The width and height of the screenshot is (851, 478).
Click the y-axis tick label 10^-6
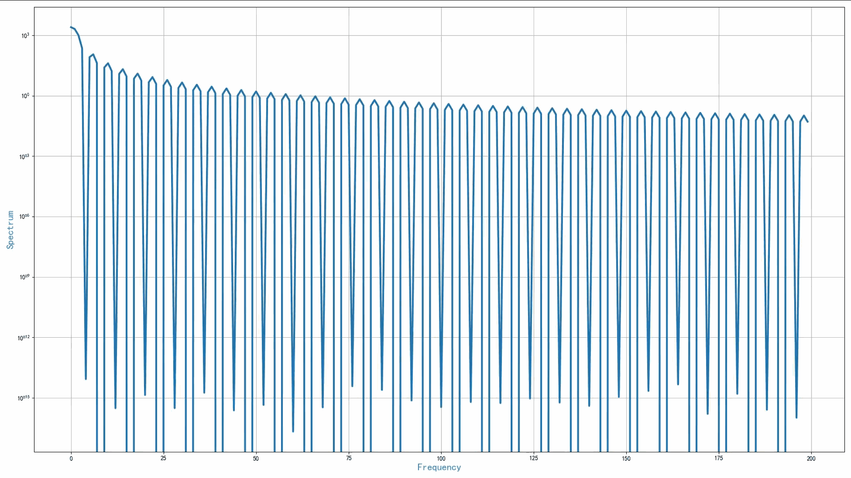[x=24, y=217]
